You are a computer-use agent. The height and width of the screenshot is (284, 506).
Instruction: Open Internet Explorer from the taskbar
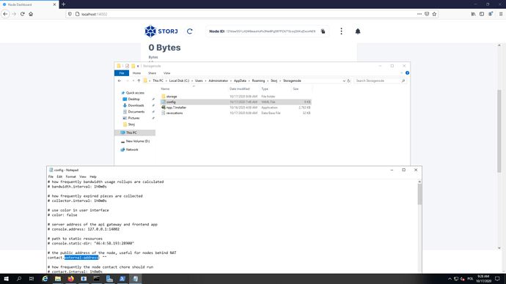point(45,279)
